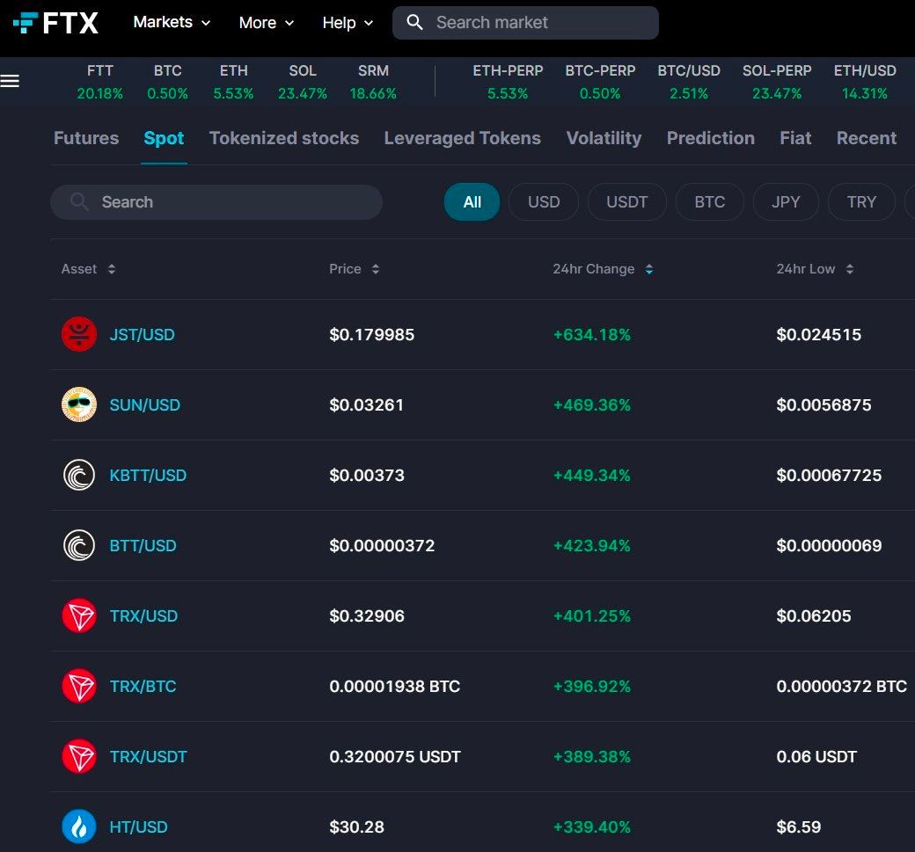Click the JST token icon
This screenshot has height=852, width=915.
(79, 334)
